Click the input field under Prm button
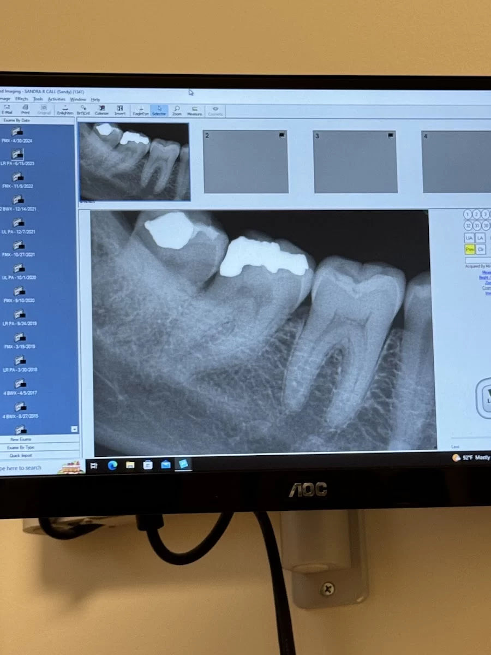The height and width of the screenshot is (655, 491). 477,260
